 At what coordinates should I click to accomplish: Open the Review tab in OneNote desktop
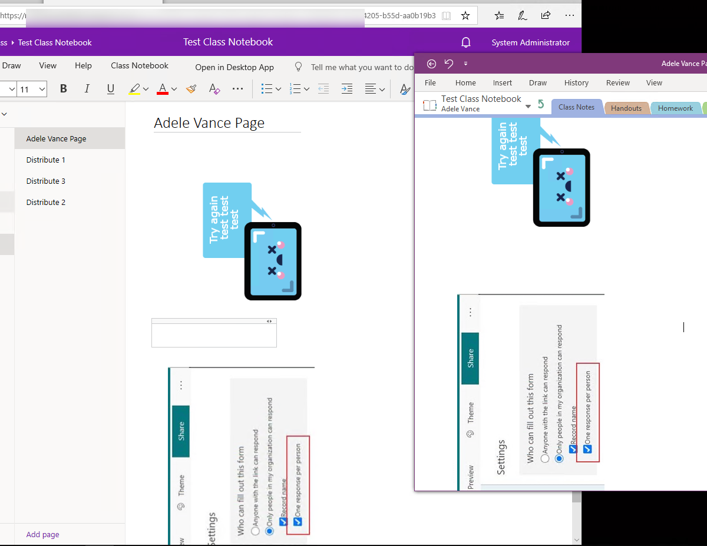[x=618, y=83]
